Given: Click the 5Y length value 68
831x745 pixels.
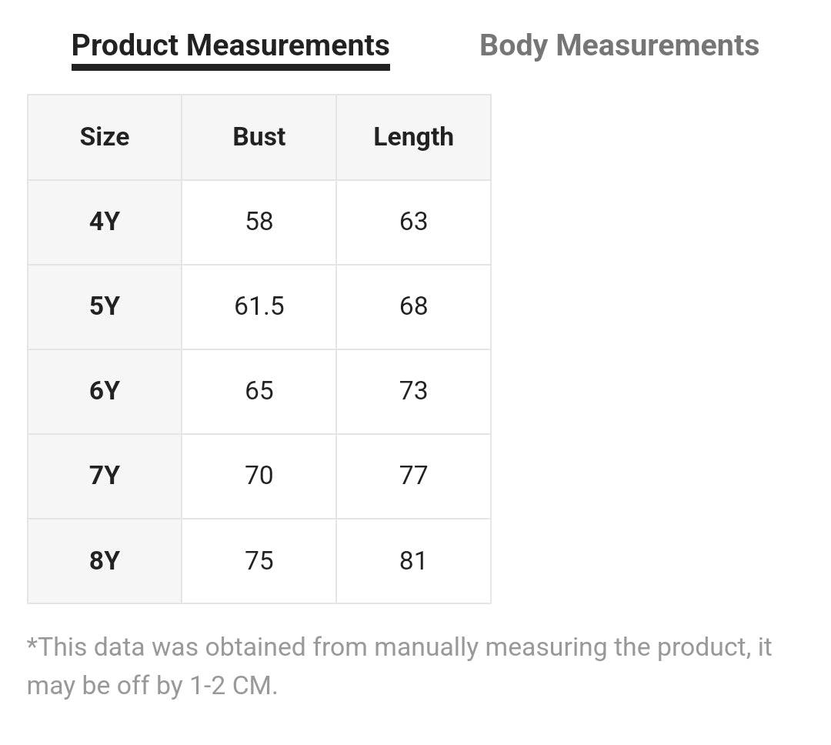Looking at the screenshot, I should pyautogui.click(x=413, y=306).
